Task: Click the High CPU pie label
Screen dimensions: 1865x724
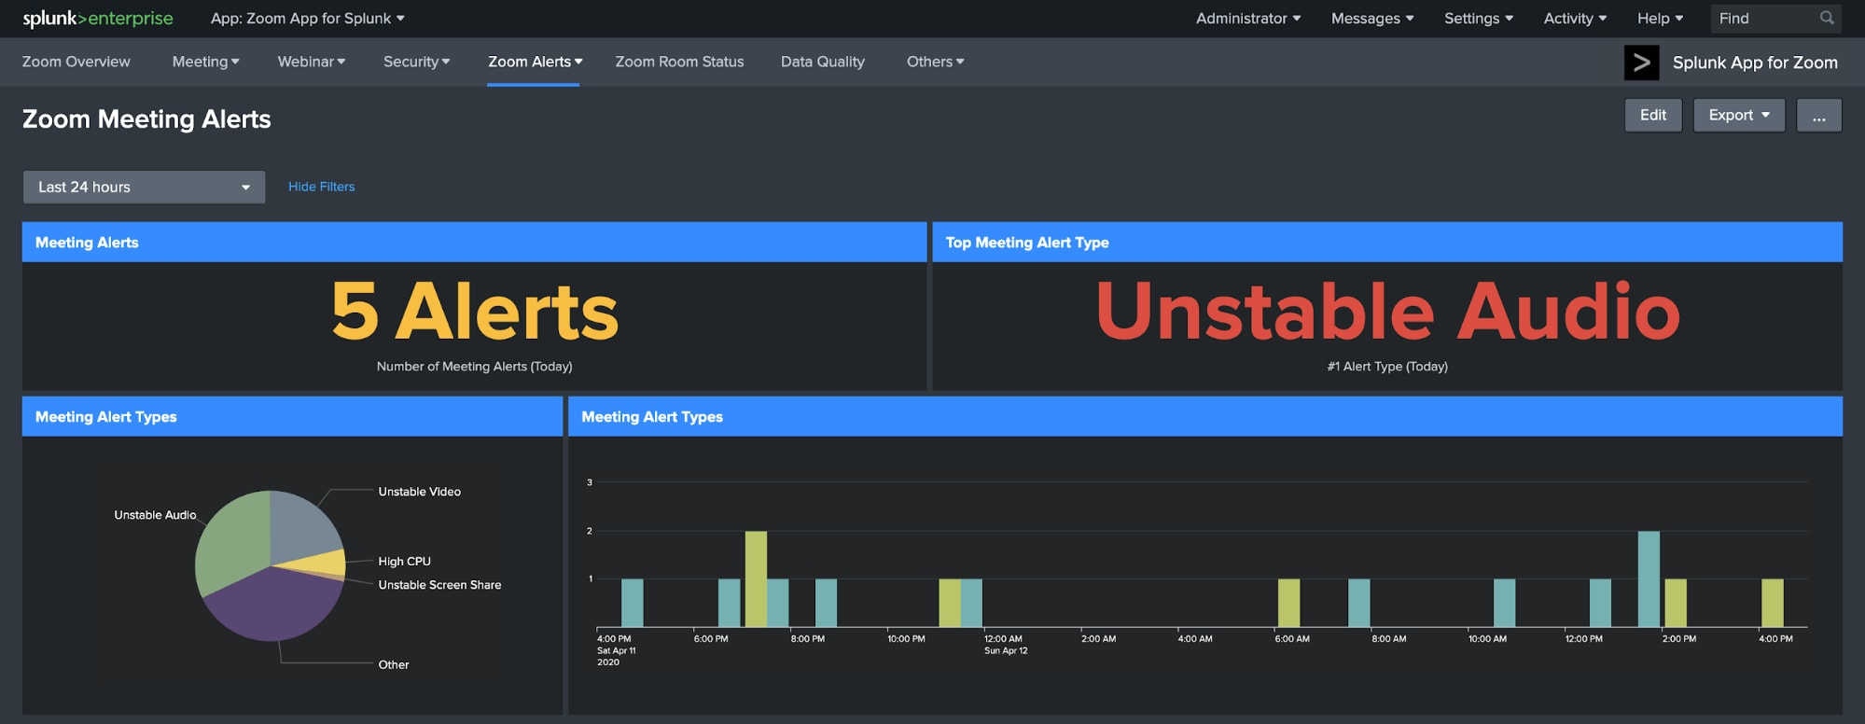Action: pos(404,562)
